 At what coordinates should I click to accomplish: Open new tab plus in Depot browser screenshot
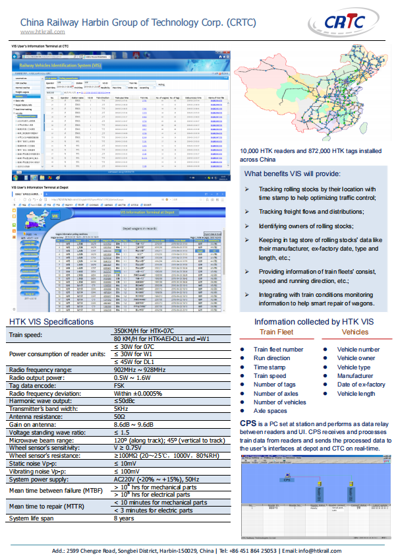click(47, 195)
